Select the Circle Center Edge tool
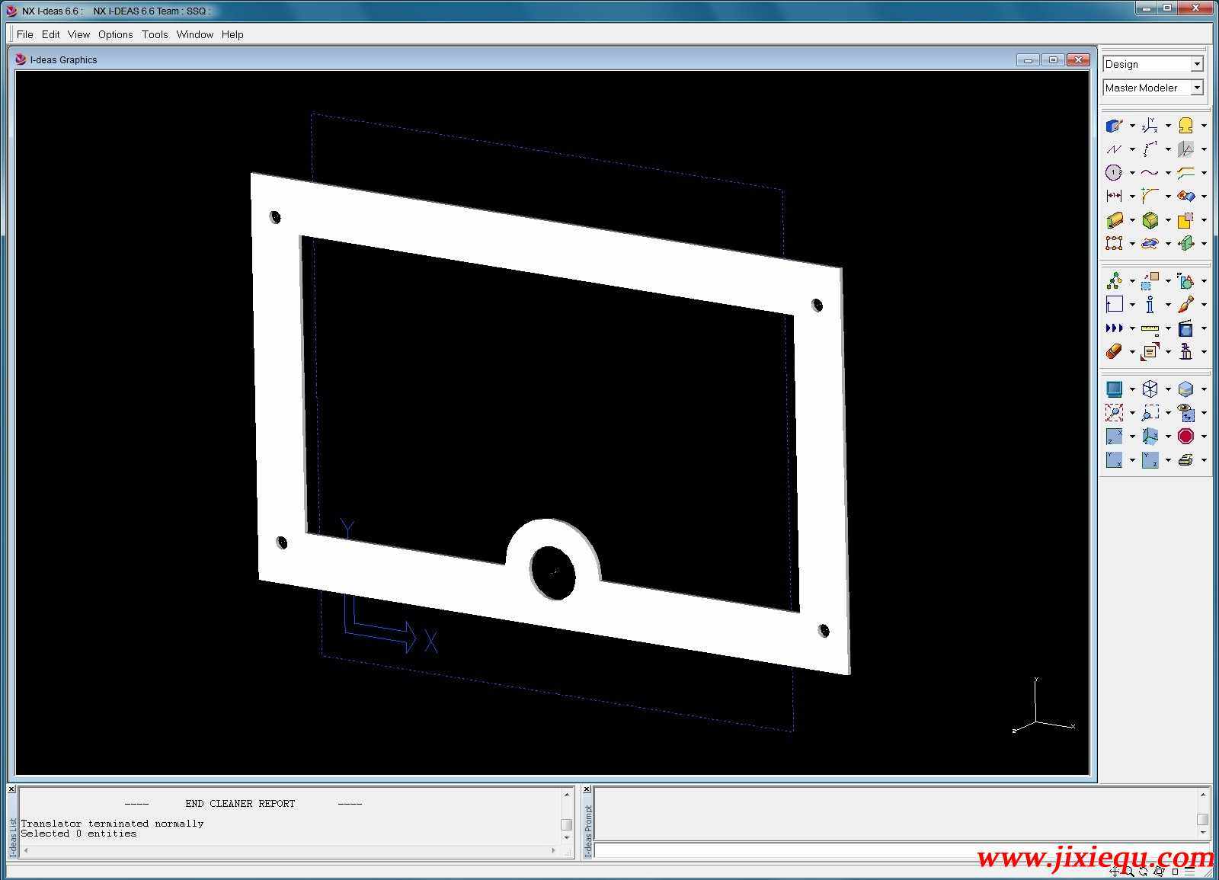This screenshot has height=880, width=1219. click(1114, 172)
